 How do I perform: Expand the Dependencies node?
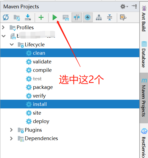point(11,138)
